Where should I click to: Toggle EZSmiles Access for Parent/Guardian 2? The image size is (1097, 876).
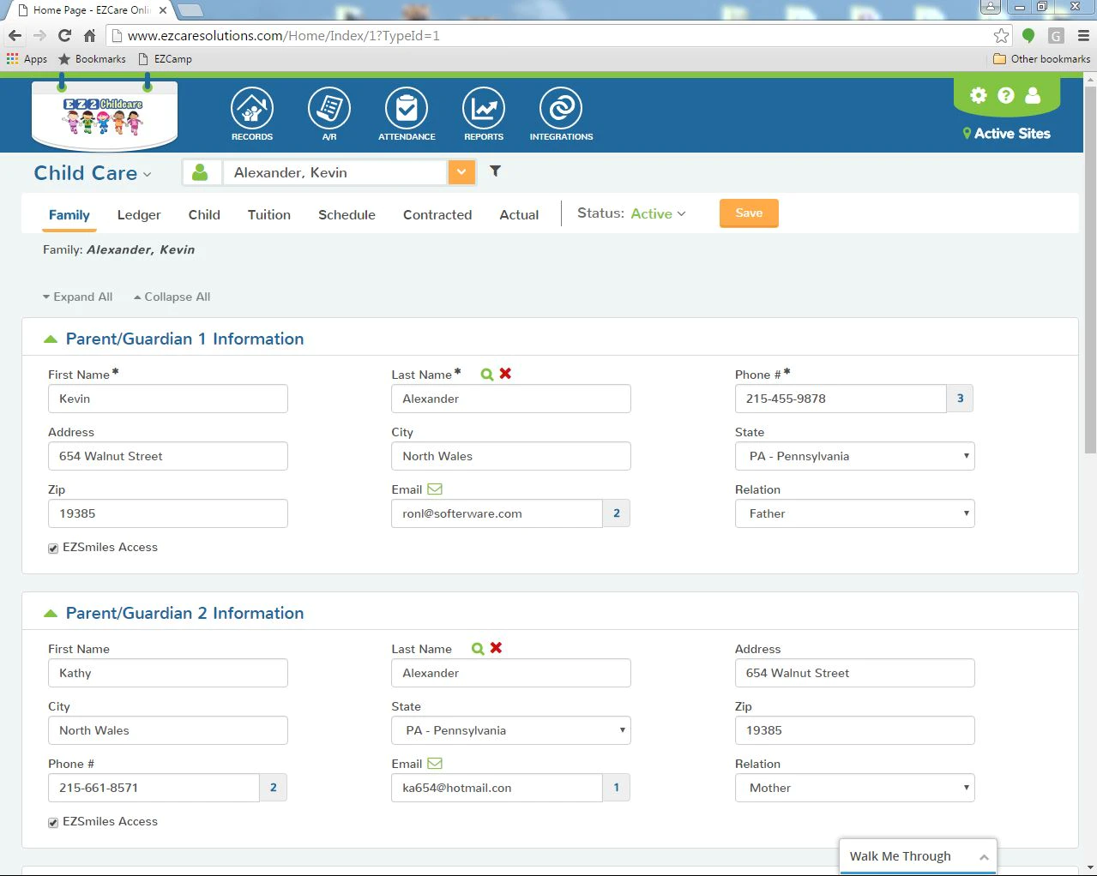53,822
